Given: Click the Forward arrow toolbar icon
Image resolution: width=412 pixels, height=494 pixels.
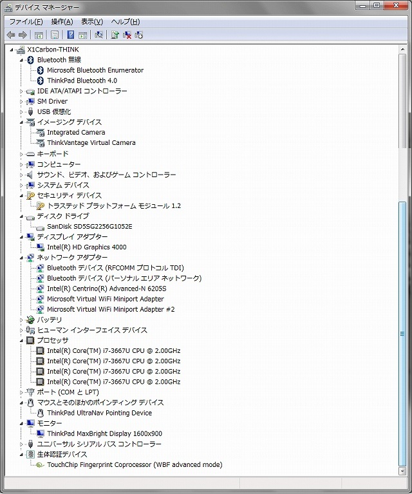Looking at the screenshot, I should click(23, 35).
